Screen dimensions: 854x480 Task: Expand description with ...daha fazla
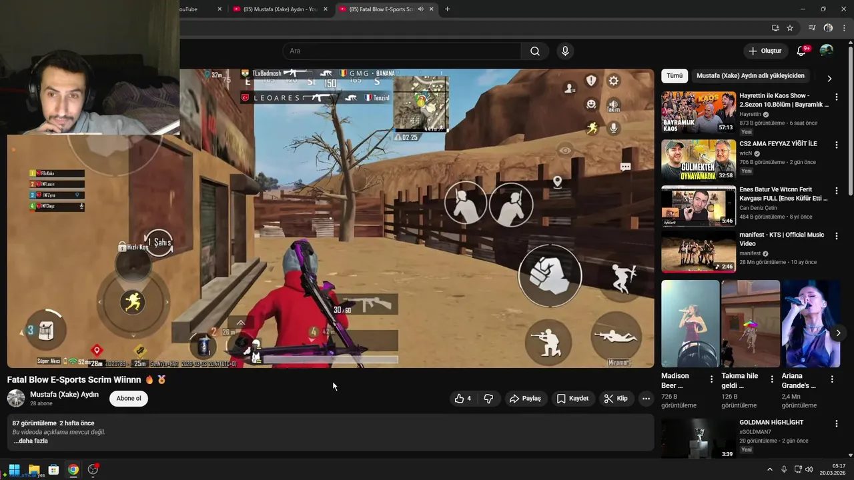tap(31, 441)
